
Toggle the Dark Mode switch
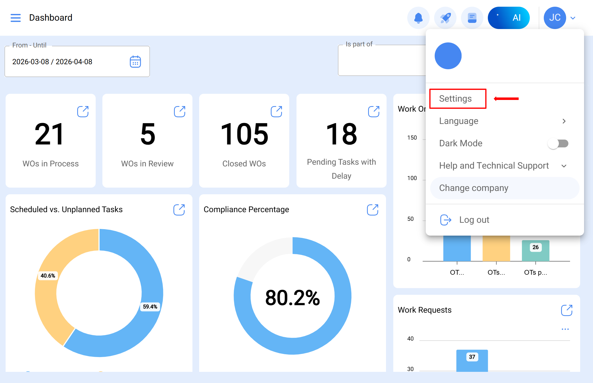pyautogui.click(x=558, y=143)
